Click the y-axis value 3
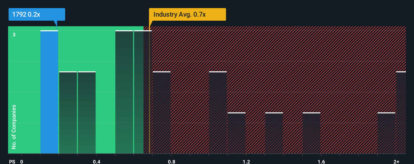The image size is (414, 164). (x=14, y=35)
